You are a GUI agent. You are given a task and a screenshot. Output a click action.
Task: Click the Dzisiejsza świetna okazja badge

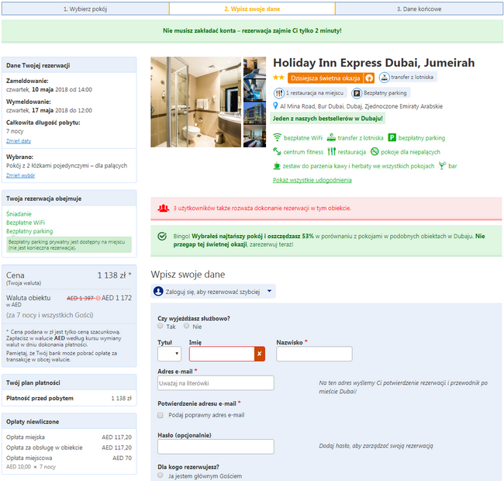point(331,78)
